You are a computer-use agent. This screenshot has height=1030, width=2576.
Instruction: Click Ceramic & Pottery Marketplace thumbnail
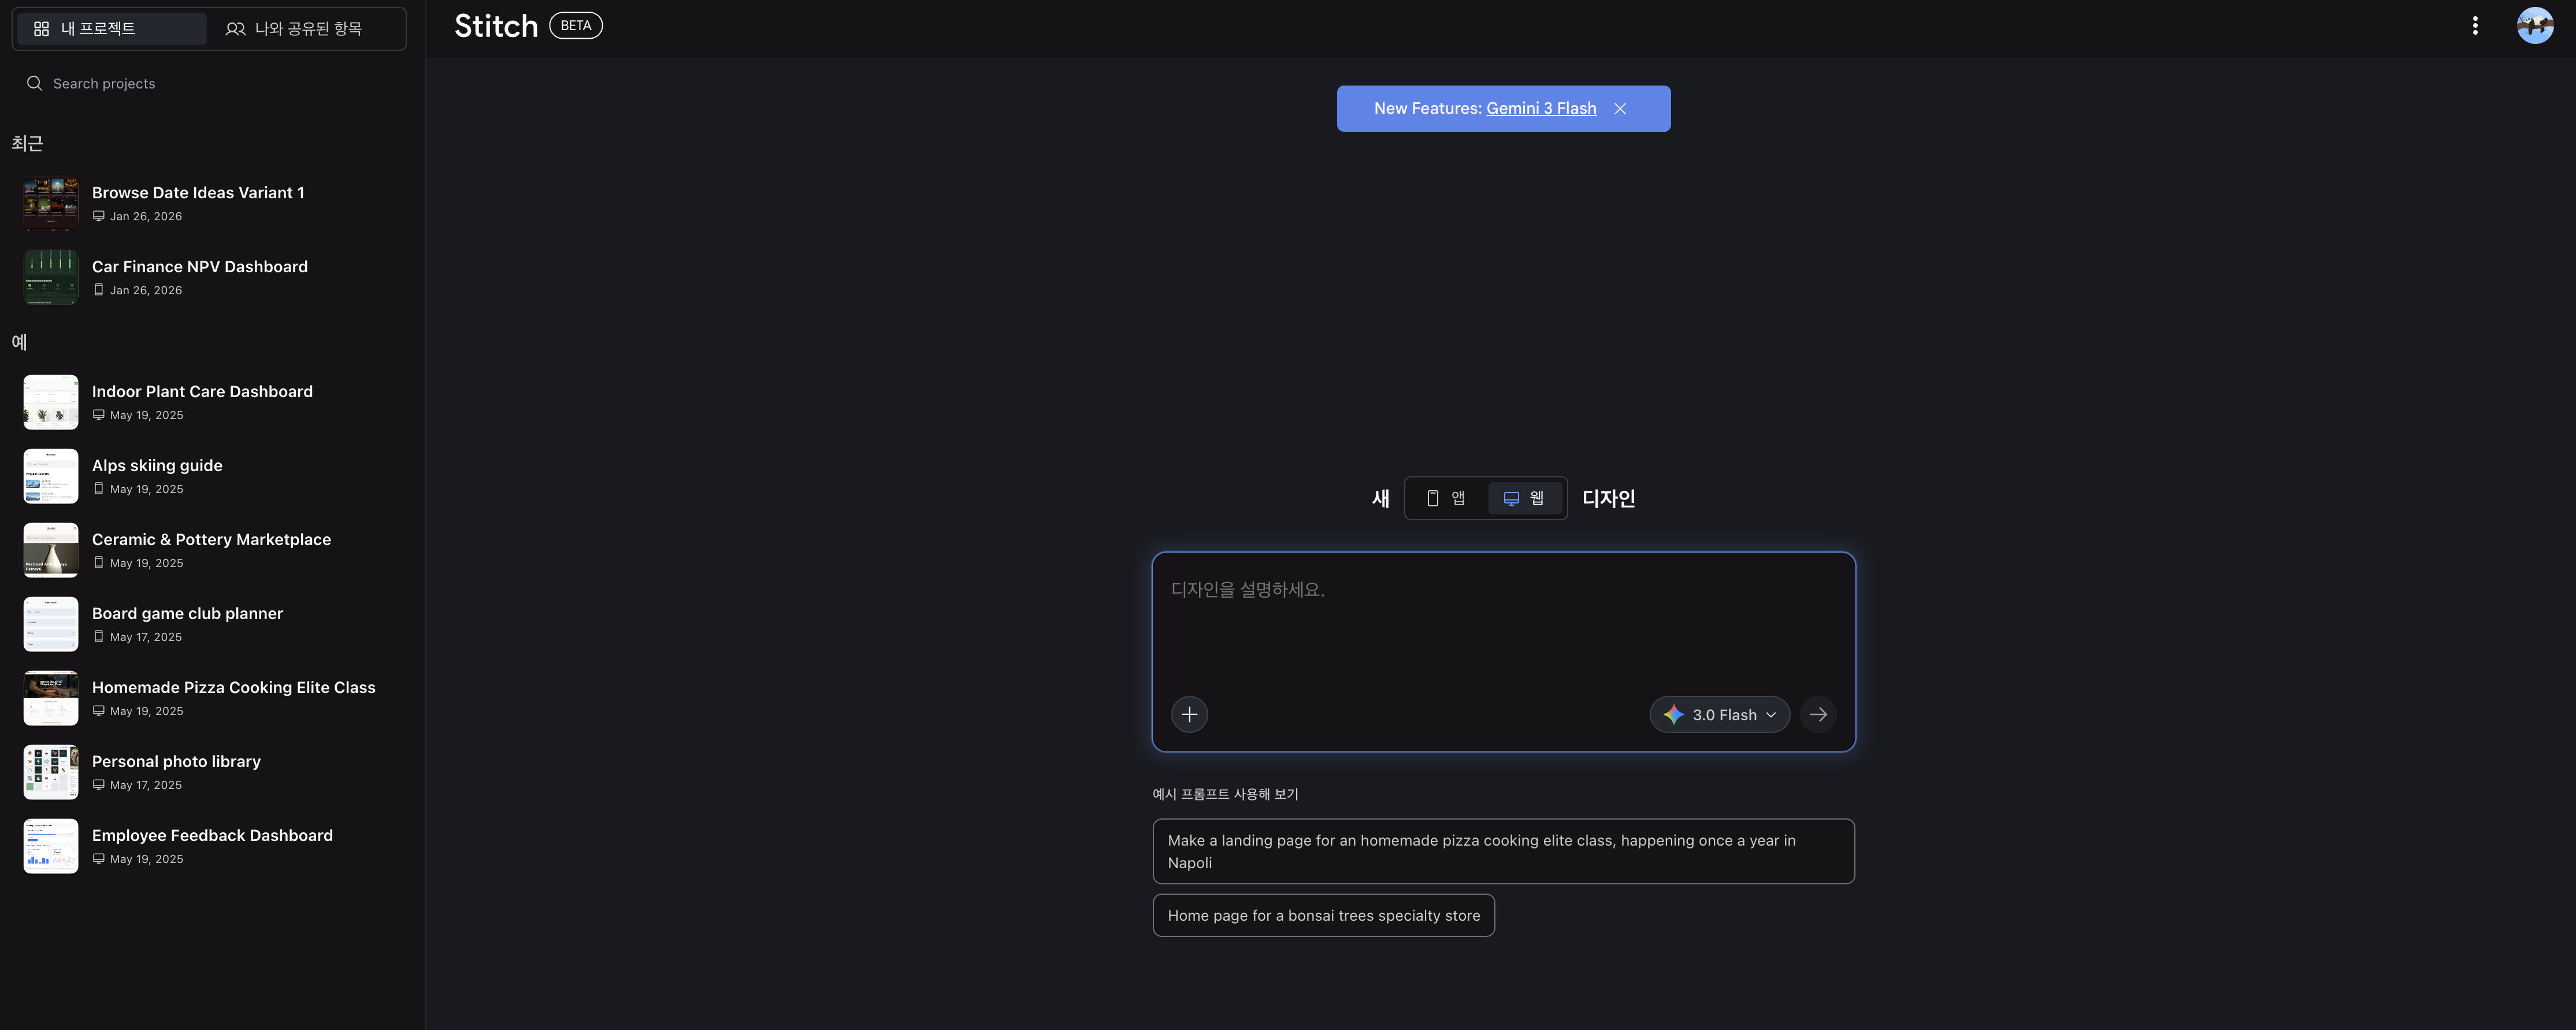click(x=51, y=550)
